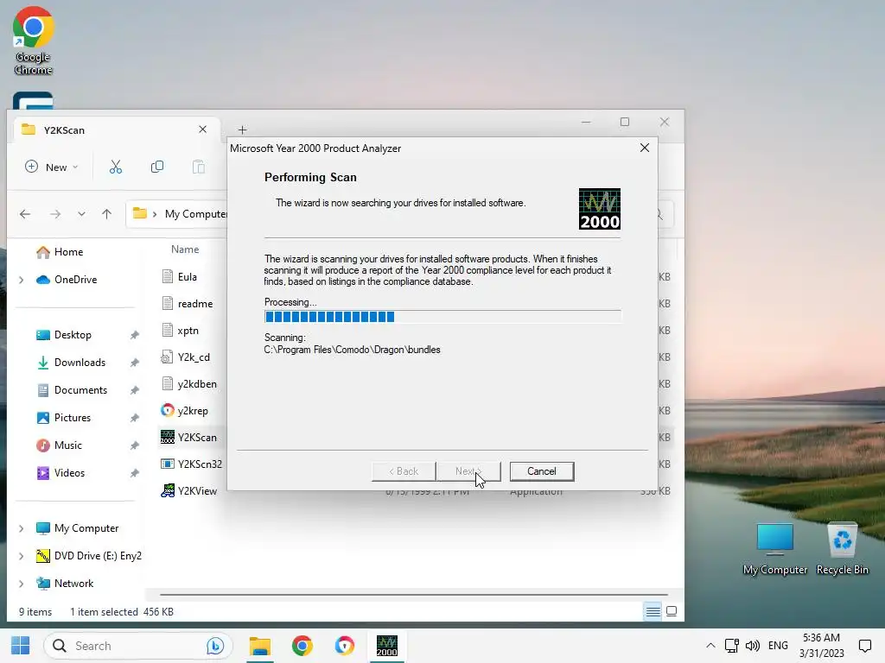This screenshot has width=885, height=663.
Task: Click the pin icon next to Documents
Action: pos(134,390)
